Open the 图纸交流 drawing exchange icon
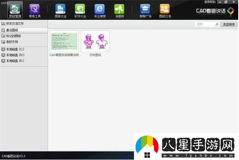 [x=165, y=11]
